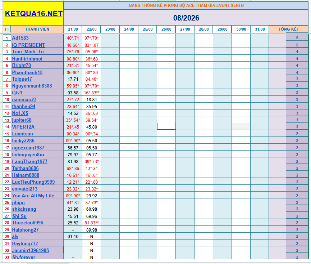The image size is (311, 264).
Task: Open member link Shi Su
Action: click(19, 216)
